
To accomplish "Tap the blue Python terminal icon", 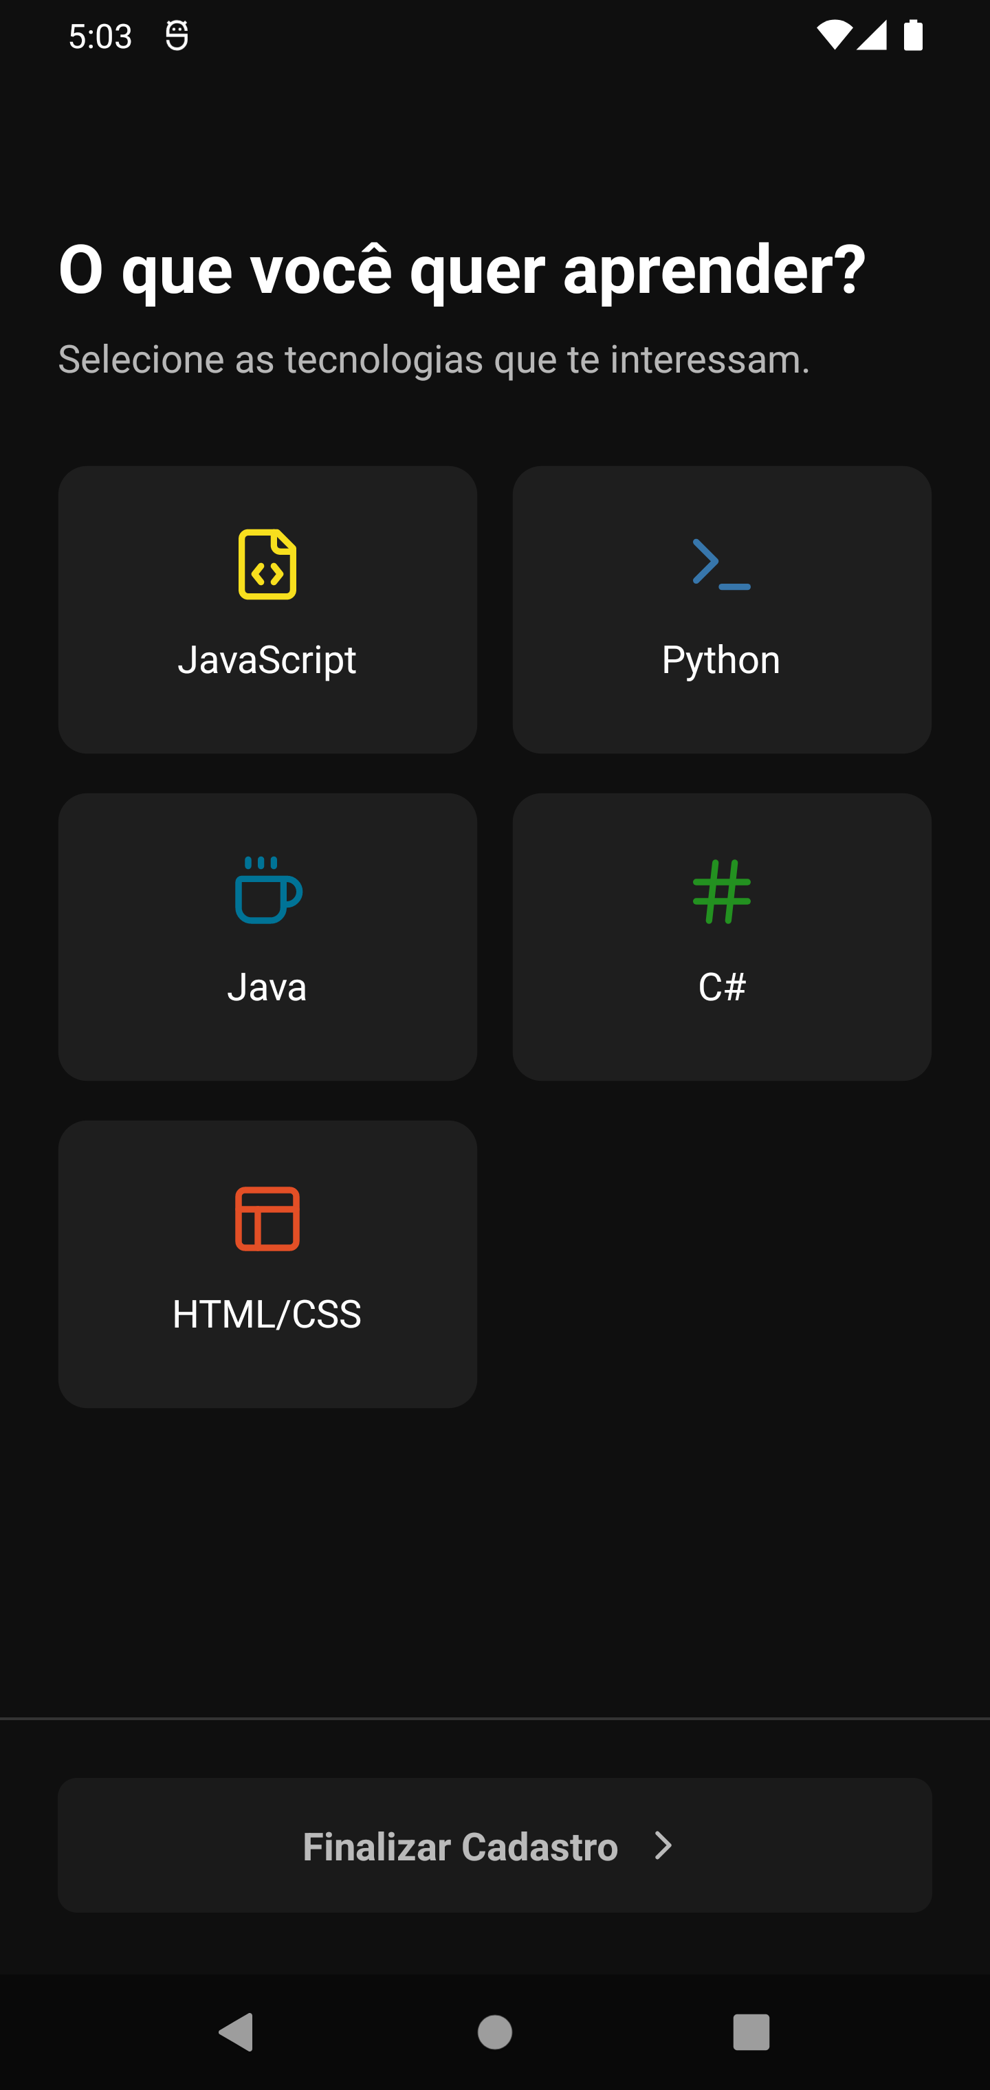I will pyautogui.click(x=721, y=563).
